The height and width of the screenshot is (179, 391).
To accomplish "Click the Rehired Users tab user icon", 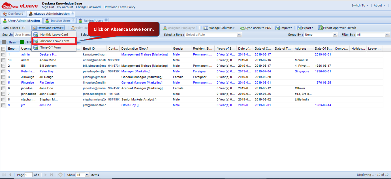I will coord(80,21).
